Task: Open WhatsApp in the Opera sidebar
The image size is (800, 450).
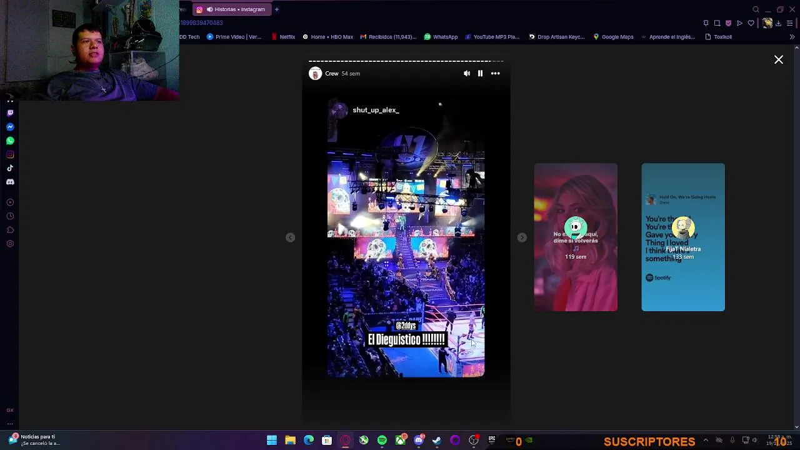Action: pos(10,141)
